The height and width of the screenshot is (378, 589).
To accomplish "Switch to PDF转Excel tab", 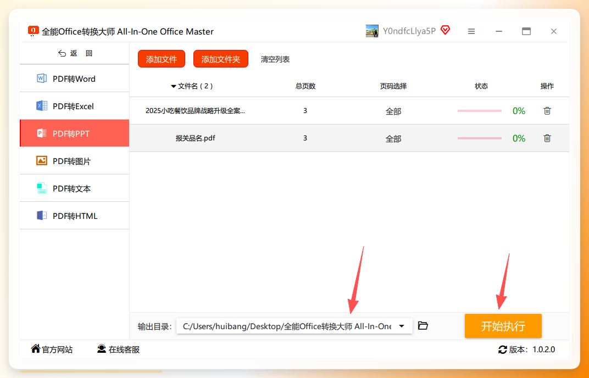I will [x=74, y=106].
